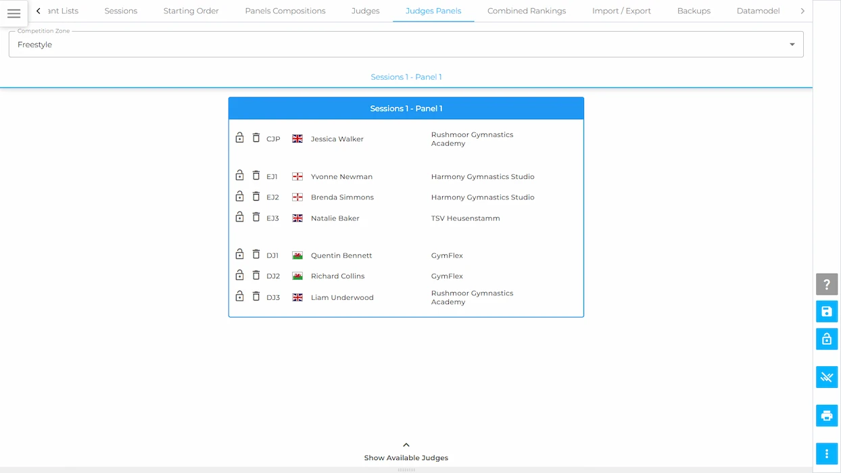This screenshot has width=841, height=473.
Task: Click Liam Underwood's UK flag
Action: (297, 297)
